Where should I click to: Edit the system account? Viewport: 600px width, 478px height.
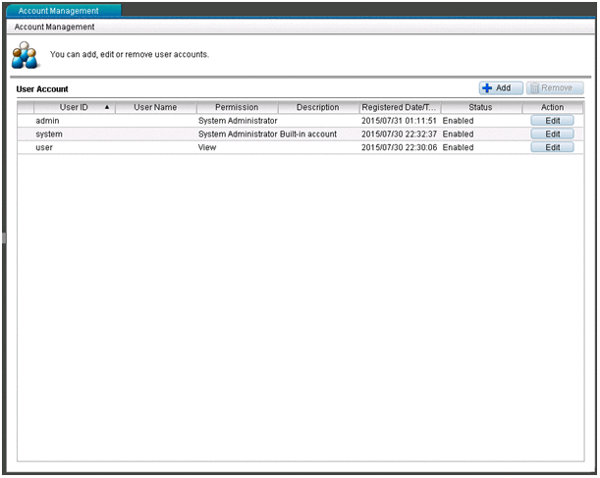pyautogui.click(x=552, y=134)
